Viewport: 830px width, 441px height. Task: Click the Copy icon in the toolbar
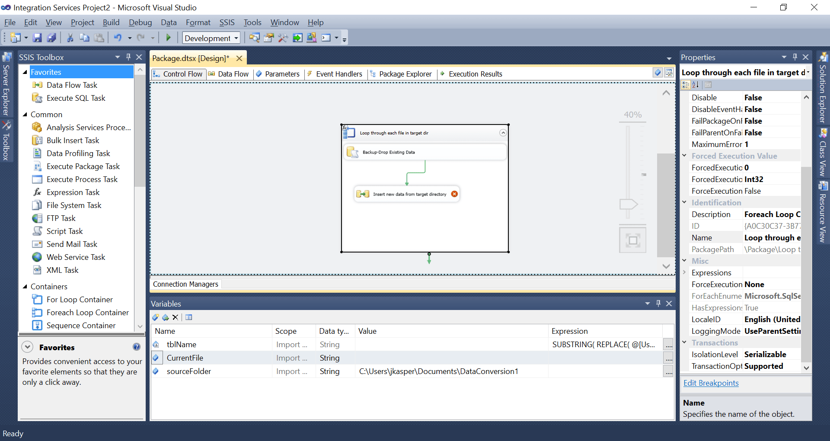click(x=84, y=38)
